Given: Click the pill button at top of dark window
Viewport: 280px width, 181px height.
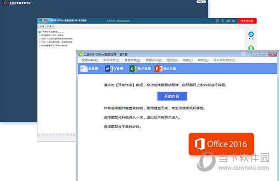Looking at the screenshot, I should 202,2.
